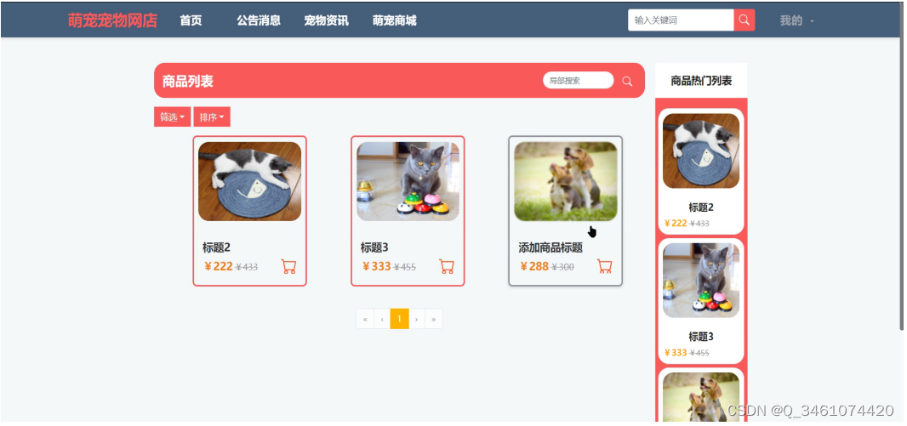The height and width of the screenshot is (426, 907).
Task: Click the 萌宠宠物网店 site logo
Action: click(112, 20)
